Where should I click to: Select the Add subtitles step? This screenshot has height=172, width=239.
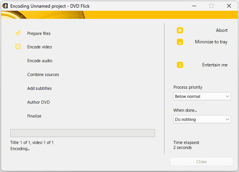(x=40, y=88)
